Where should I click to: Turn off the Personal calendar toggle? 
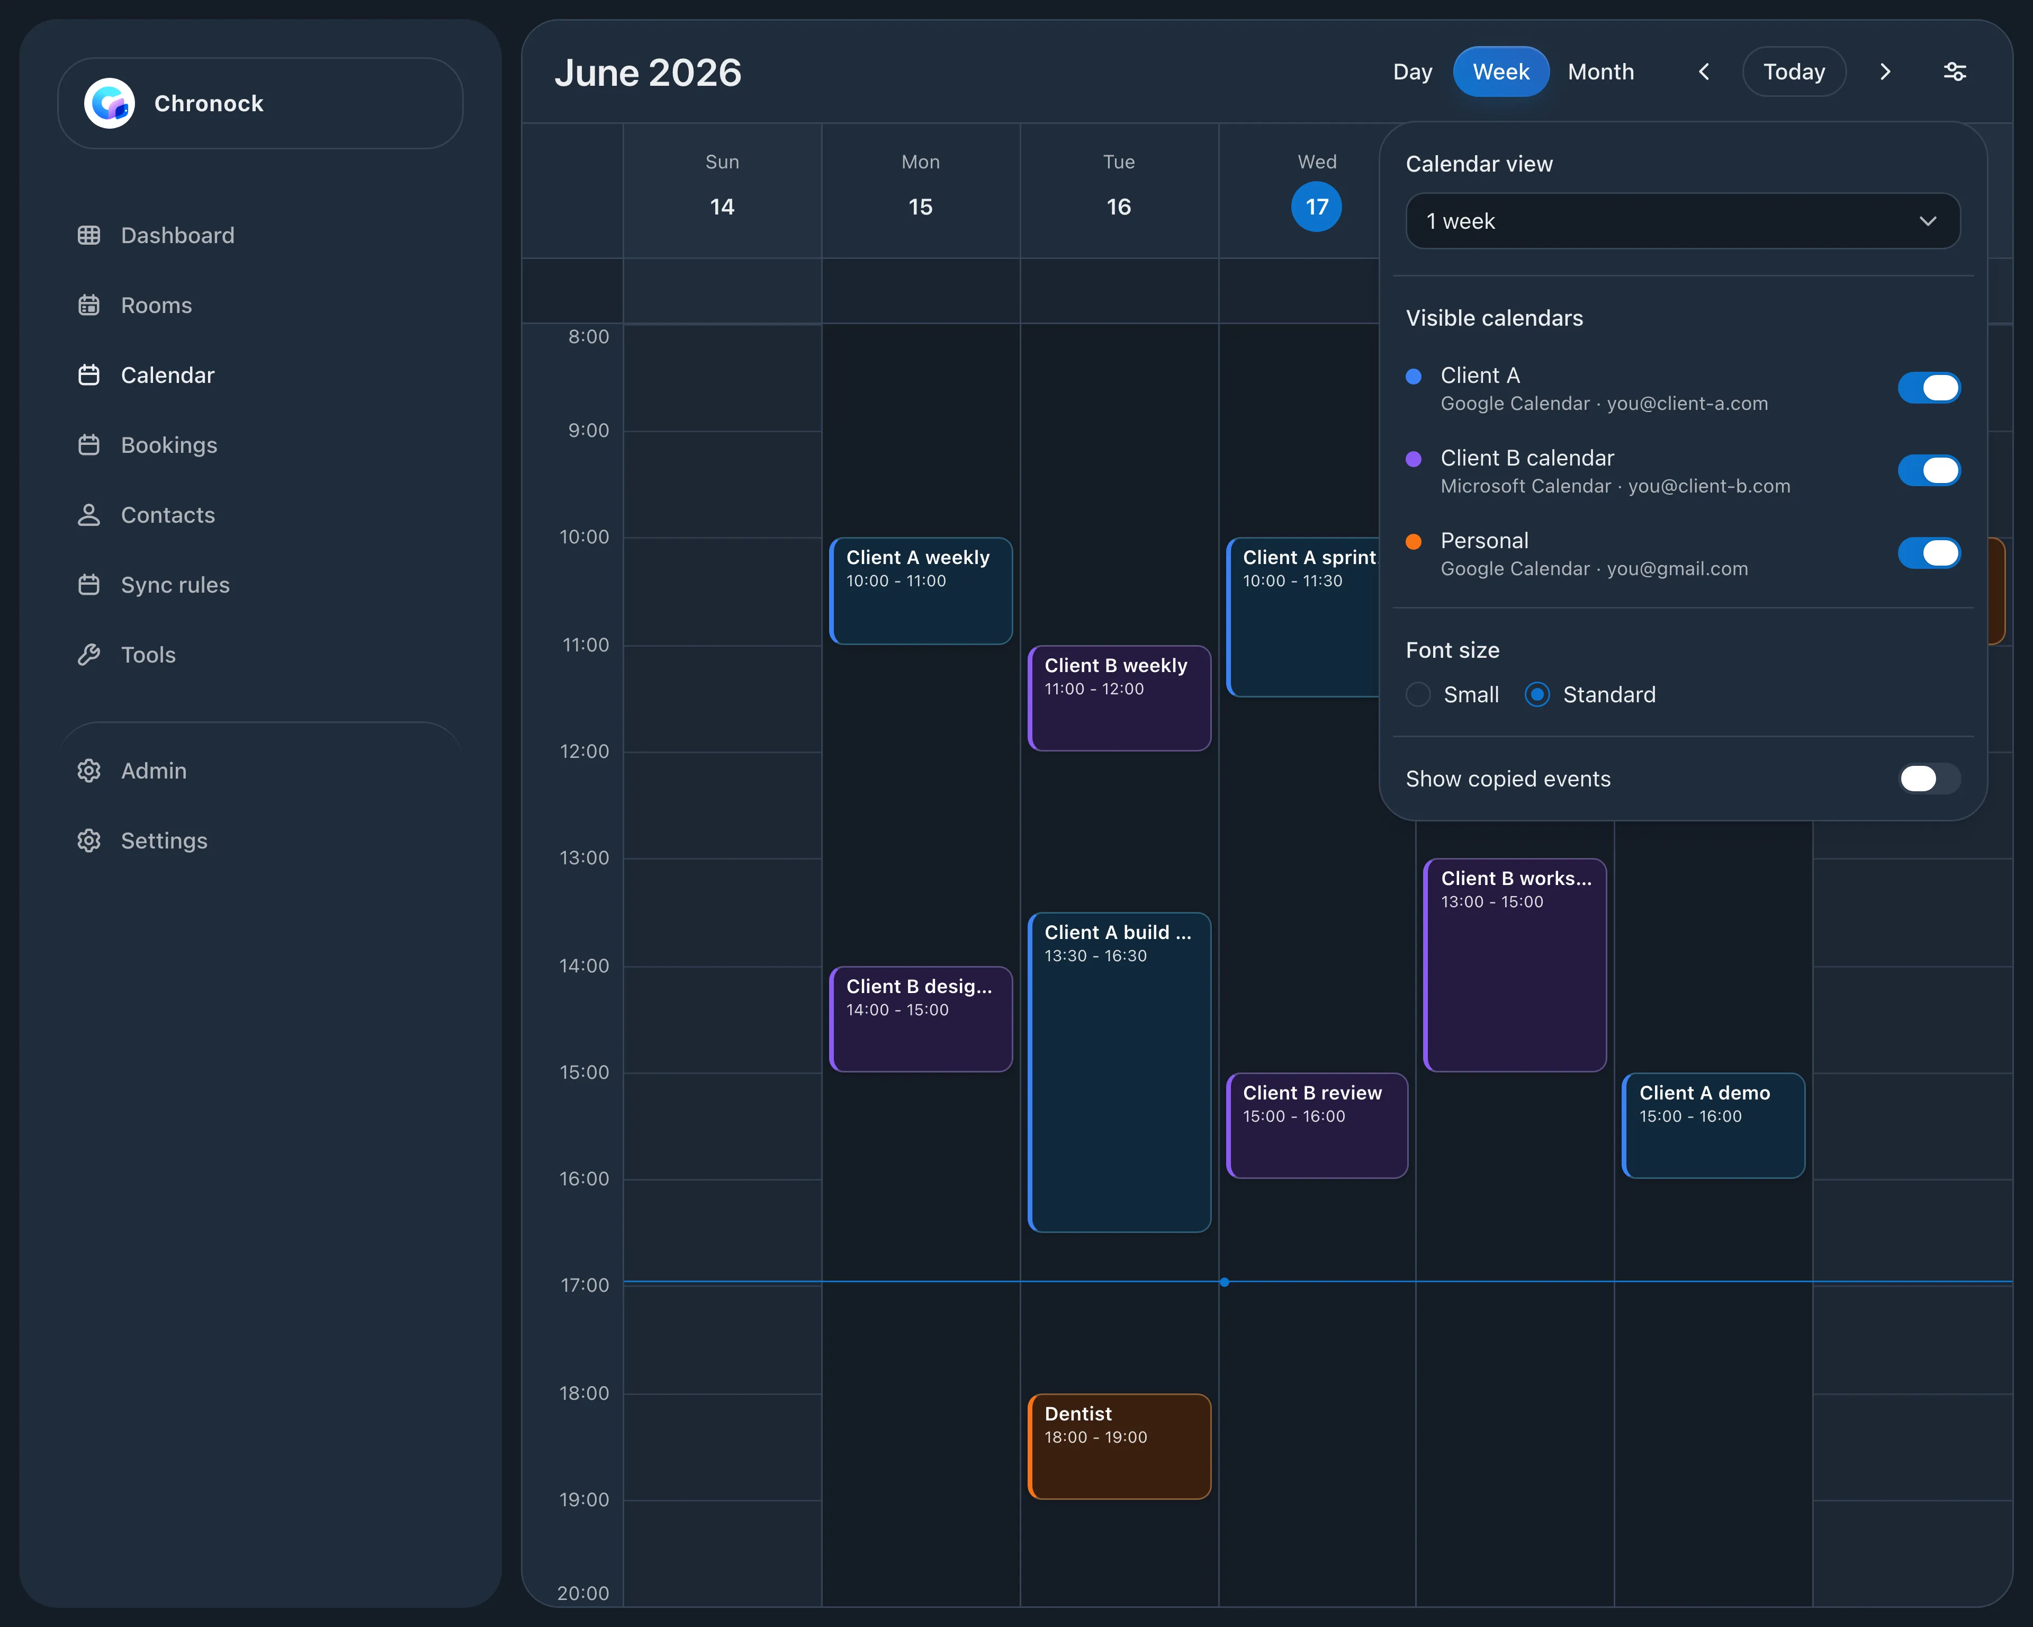(1928, 553)
